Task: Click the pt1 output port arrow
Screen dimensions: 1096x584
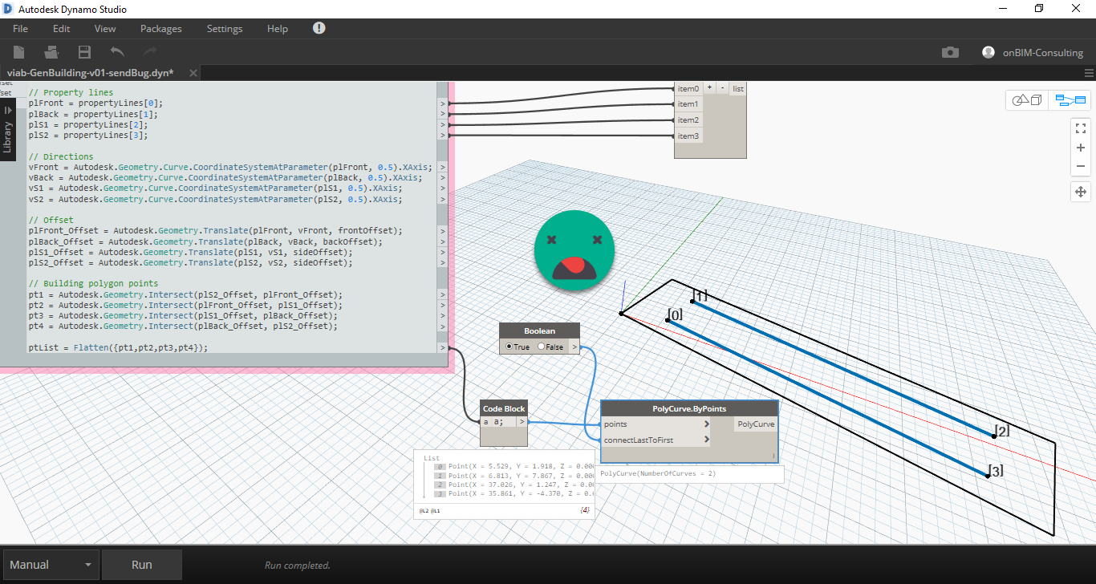Action: [x=442, y=294]
